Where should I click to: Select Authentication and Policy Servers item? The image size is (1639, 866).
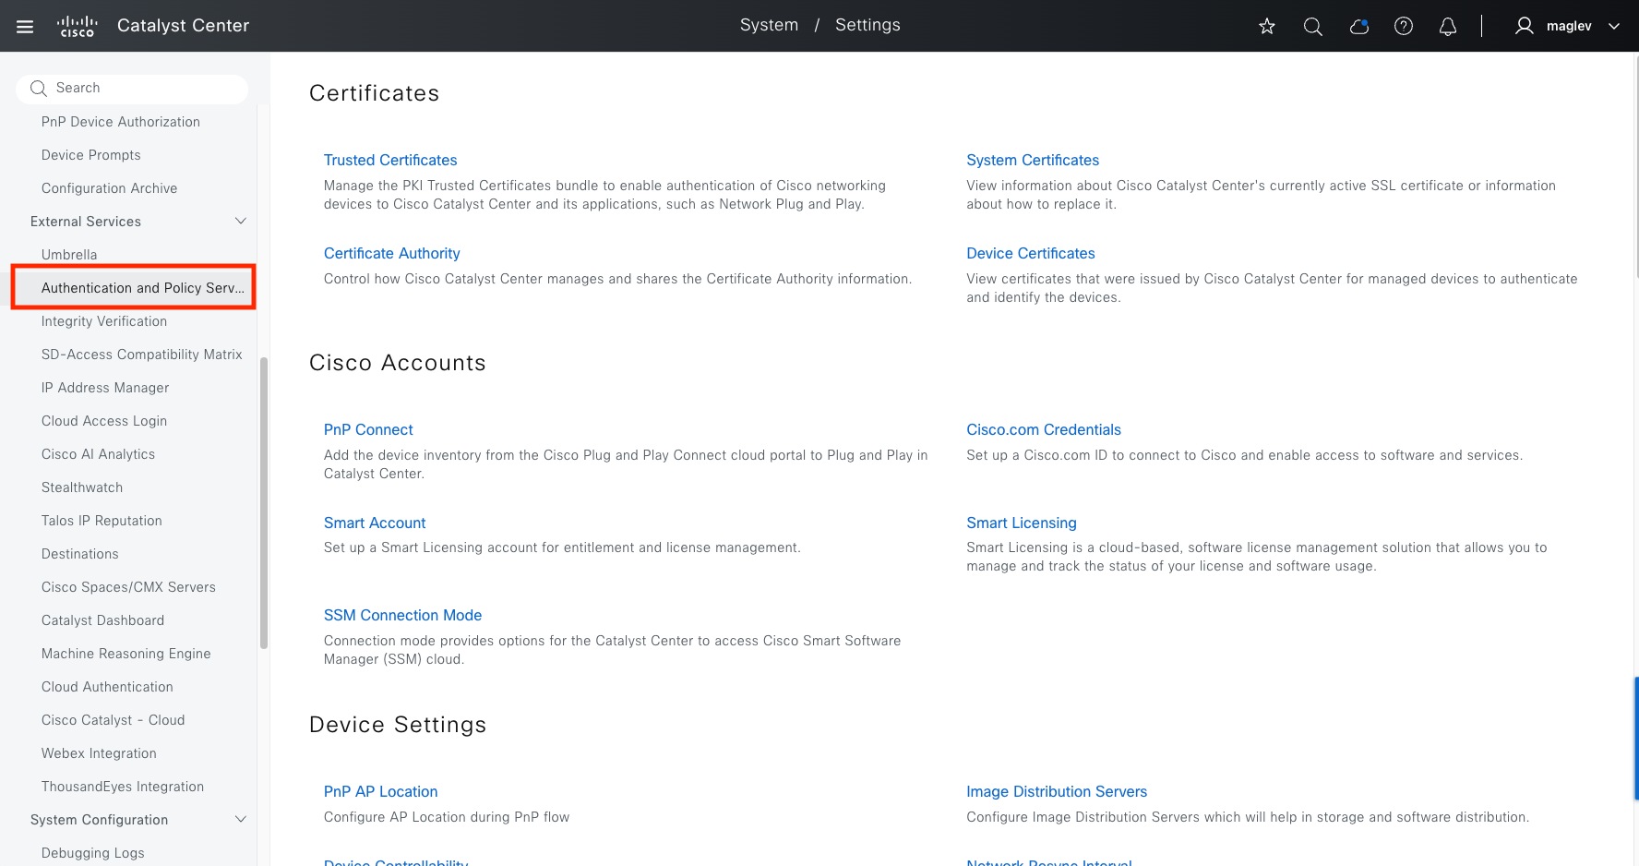tap(142, 288)
